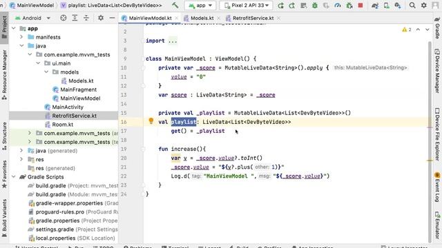The width and height of the screenshot is (442, 248).
Task: Toggle the Build Variants side panel
Action: [4, 218]
